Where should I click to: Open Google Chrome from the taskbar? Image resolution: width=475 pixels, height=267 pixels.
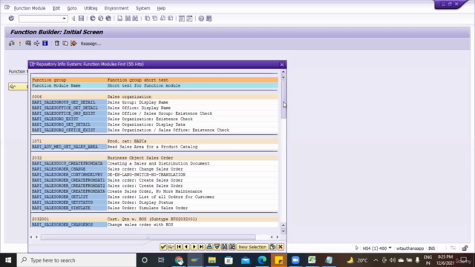click(x=179, y=260)
